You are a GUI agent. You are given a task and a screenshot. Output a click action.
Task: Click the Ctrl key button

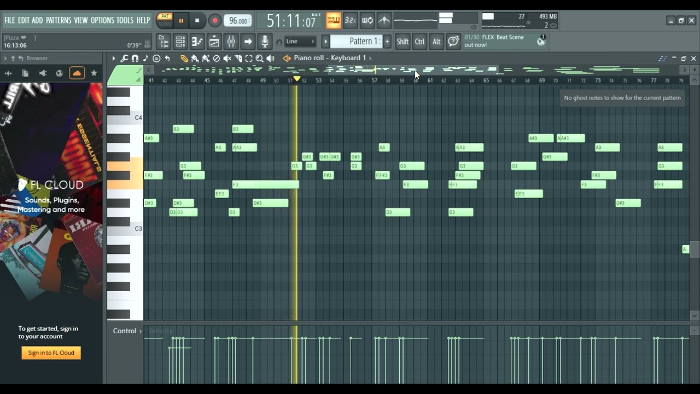pos(419,42)
